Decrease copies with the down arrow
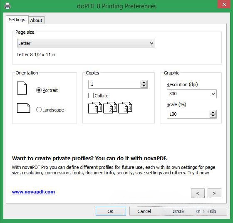Screen dimensions: 233x223 [x=144, y=86]
